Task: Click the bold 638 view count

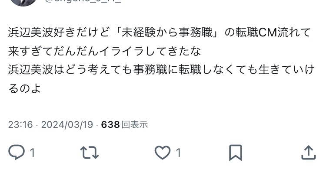Action: [110, 125]
